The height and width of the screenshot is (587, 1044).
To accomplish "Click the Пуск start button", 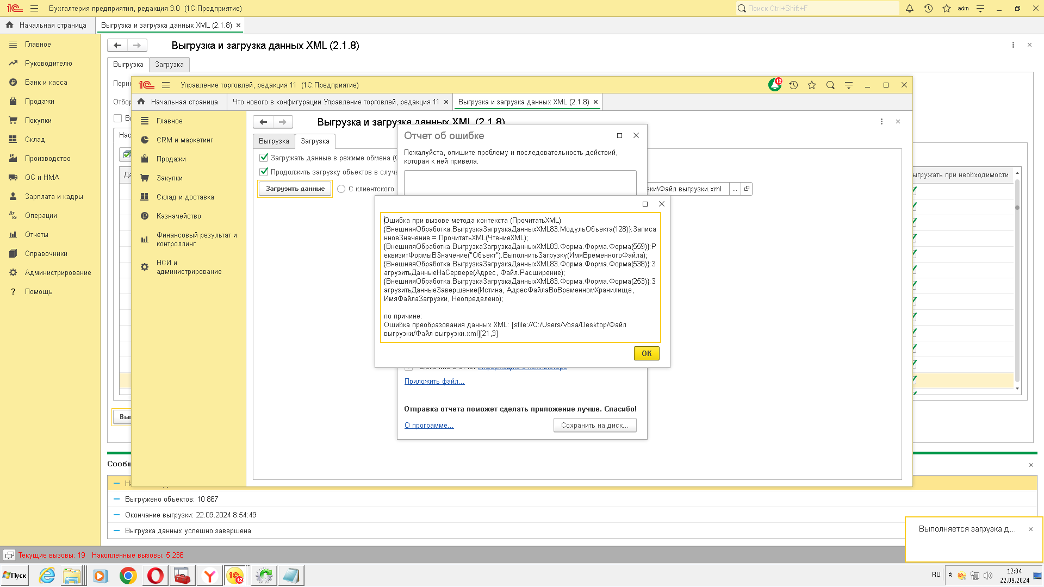I will pos(15,576).
